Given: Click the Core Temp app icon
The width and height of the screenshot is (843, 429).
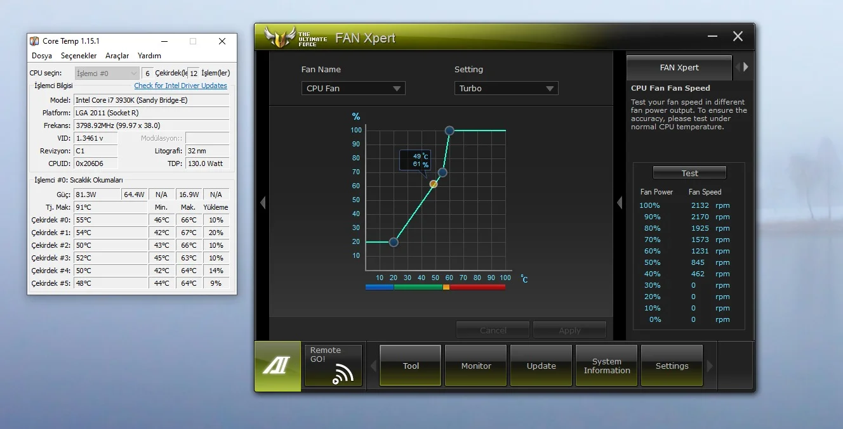Looking at the screenshot, I should point(34,41).
